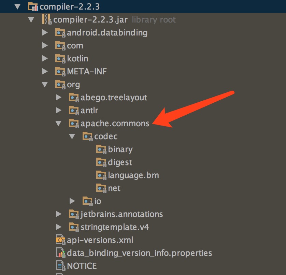Image resolution: width=286 pixels, height=275 pixels.
Task: Expand the com package node
Action: pyautogui.click(x=45, y=45)
